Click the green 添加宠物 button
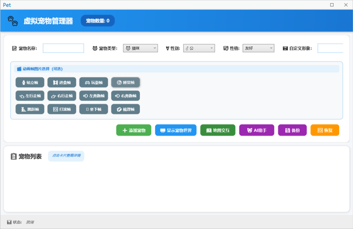 (133, 130)
